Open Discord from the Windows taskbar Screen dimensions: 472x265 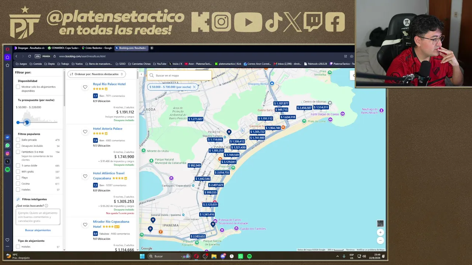coord(223,256)
